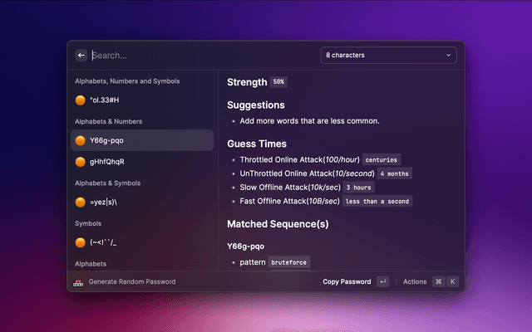The image size is (532, 332).
Task: Open the "8 characters" length dropdown
Action: (x=388, y=56)
